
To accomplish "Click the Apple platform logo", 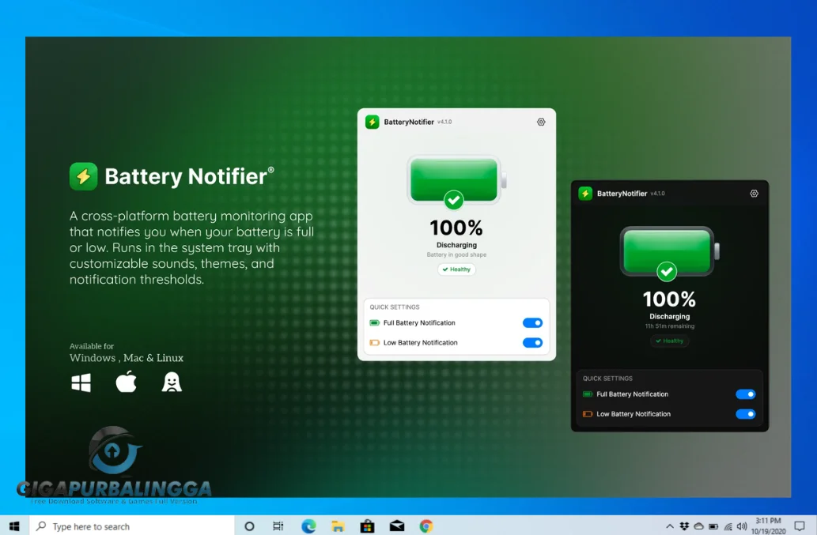I will click(126, 382).
